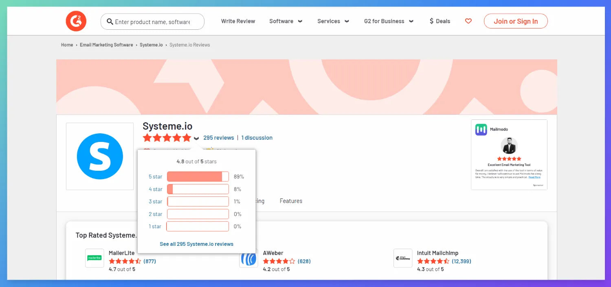This screenshot has width=611, height=287.
Task: Click the 3 star progress bar
Action: pos(198,201)
